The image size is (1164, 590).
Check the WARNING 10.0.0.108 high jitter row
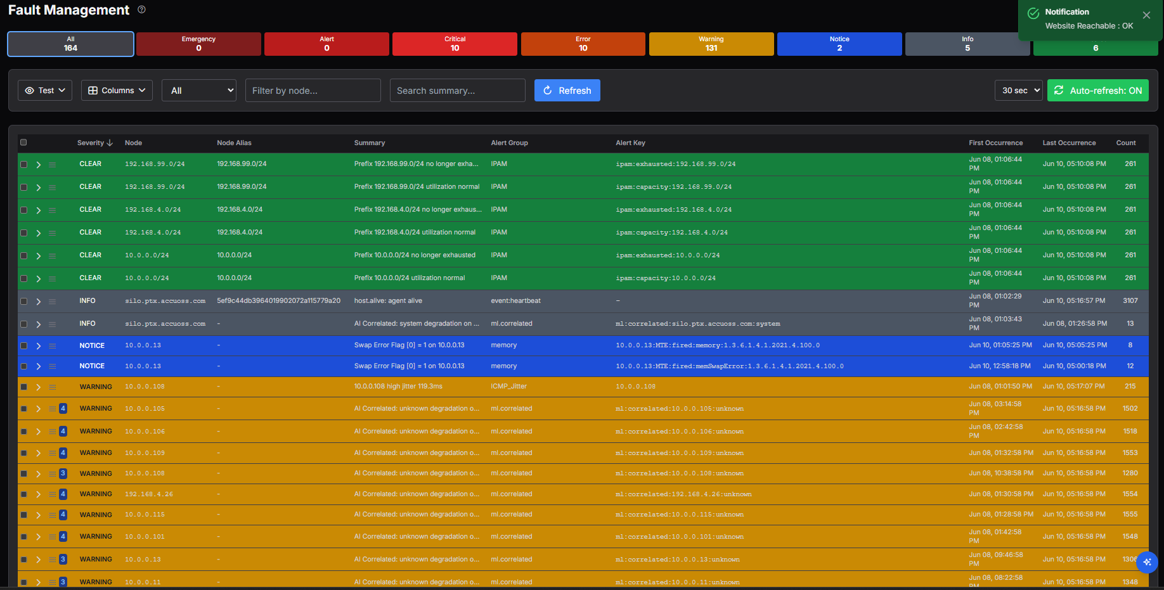pyautogui.click(x=23, y=387)
